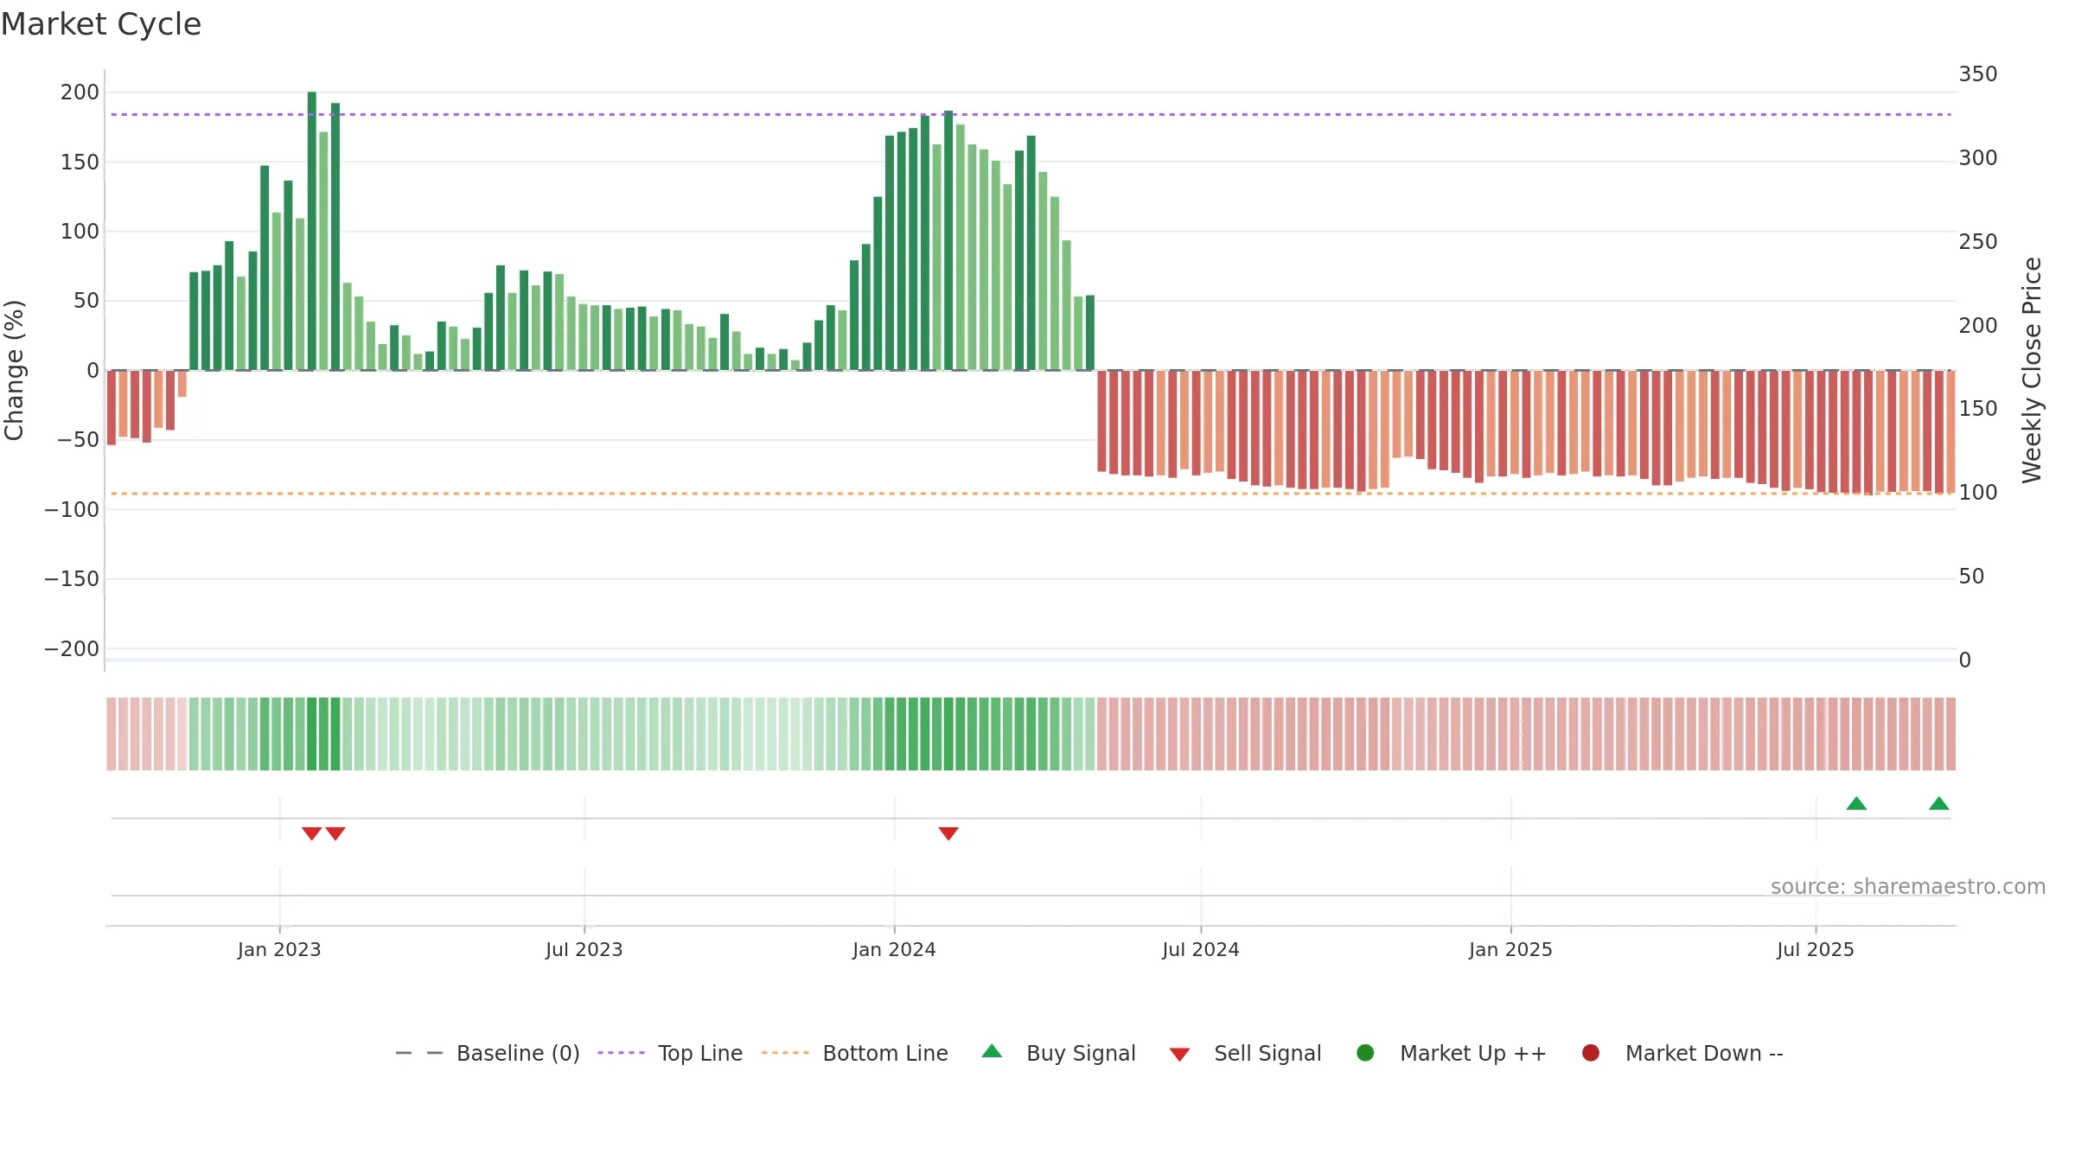Click the purple dotted Top Line
This screenshot has height=1167, width=2075.
(x=1031, y=114)
